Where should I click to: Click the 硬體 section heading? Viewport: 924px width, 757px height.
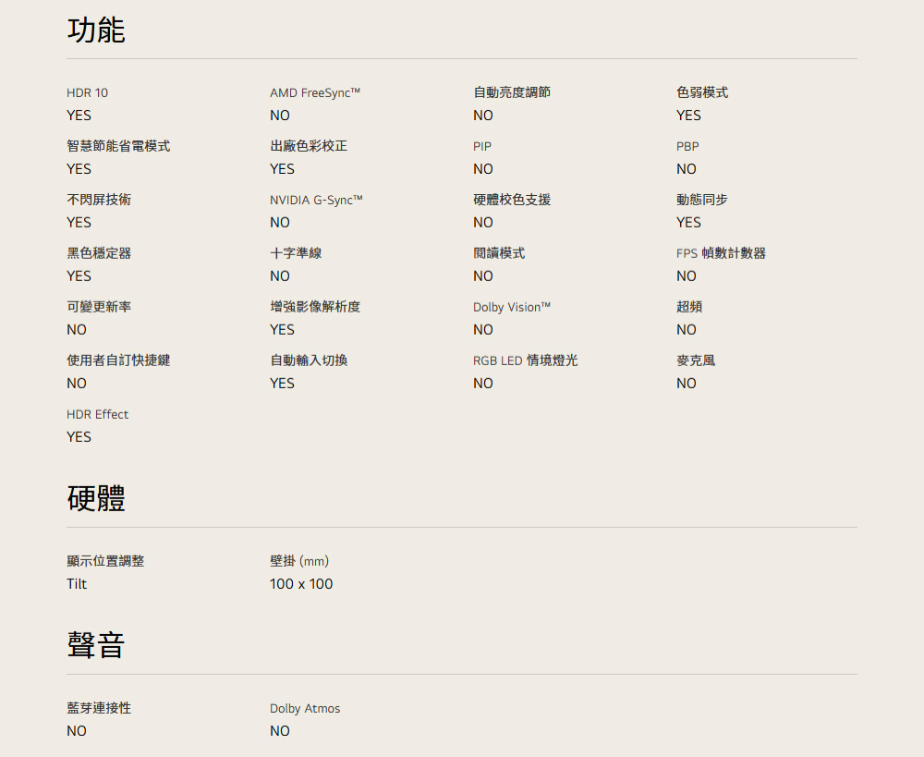(x=96, y=498)
